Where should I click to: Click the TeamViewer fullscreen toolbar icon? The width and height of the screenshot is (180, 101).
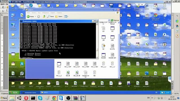point(139,4)
